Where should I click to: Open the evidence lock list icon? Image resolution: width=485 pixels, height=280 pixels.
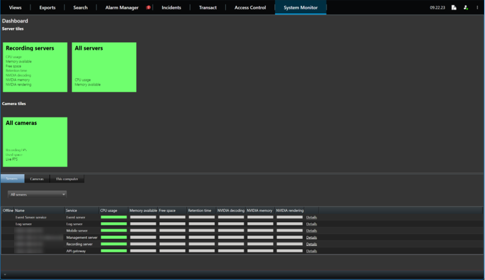[454, 8]
